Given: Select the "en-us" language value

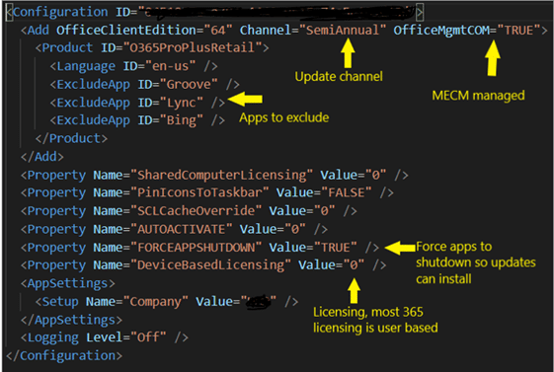Looking at the screenshot, I should coord(170,66).
